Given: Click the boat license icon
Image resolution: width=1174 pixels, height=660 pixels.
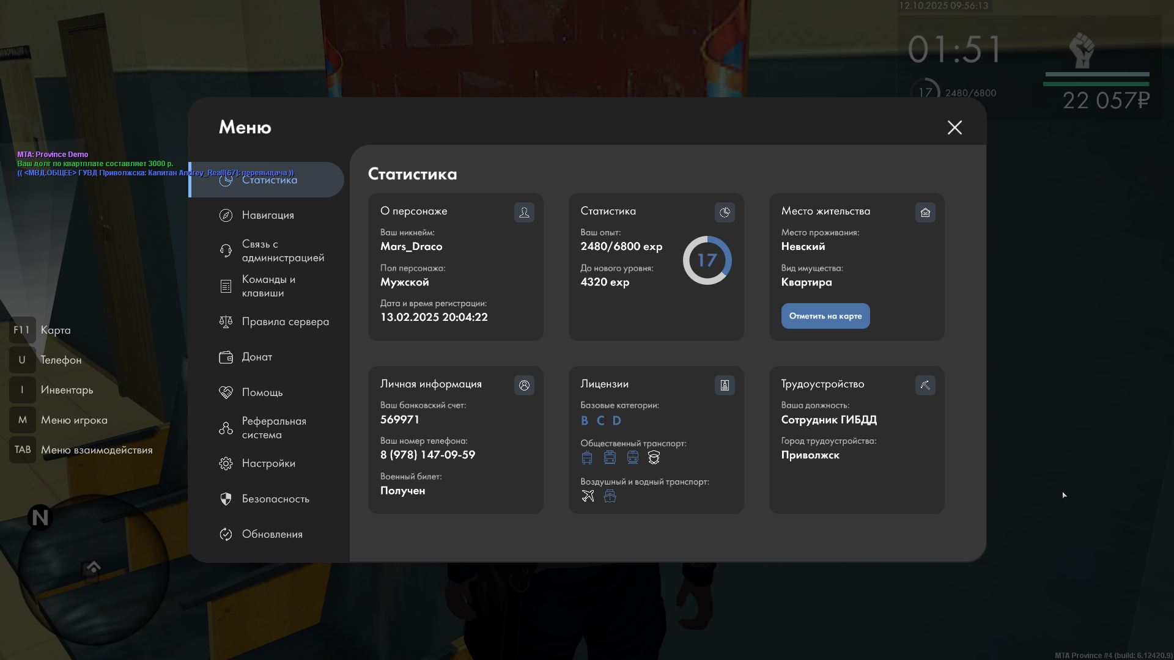Looking at the screenshot, I should 610,496.
